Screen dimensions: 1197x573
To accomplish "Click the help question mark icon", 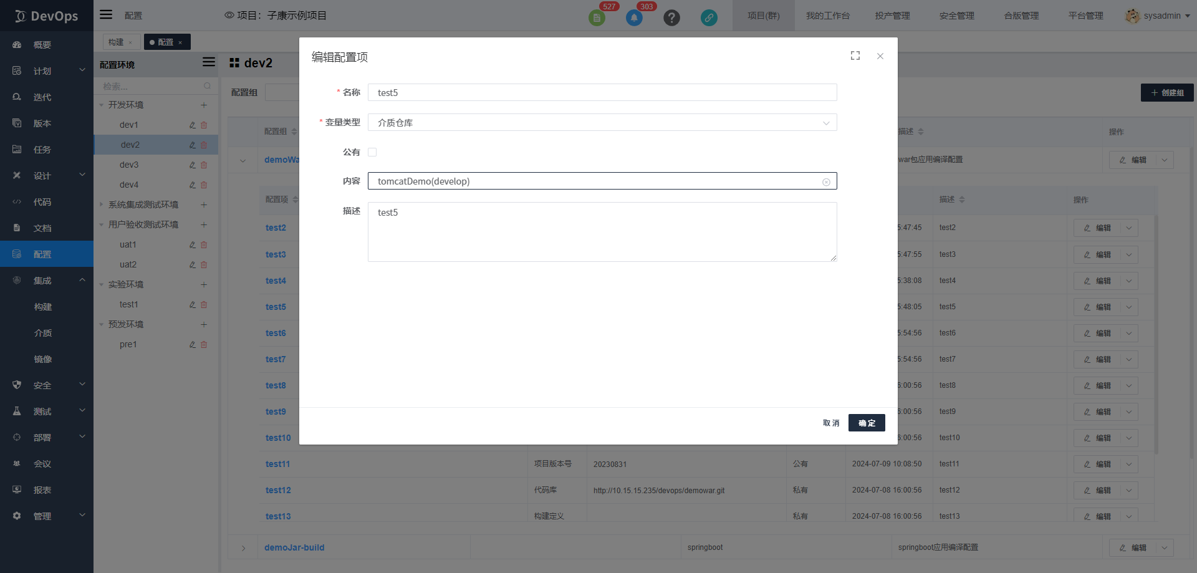I will [x=671, y=17].
